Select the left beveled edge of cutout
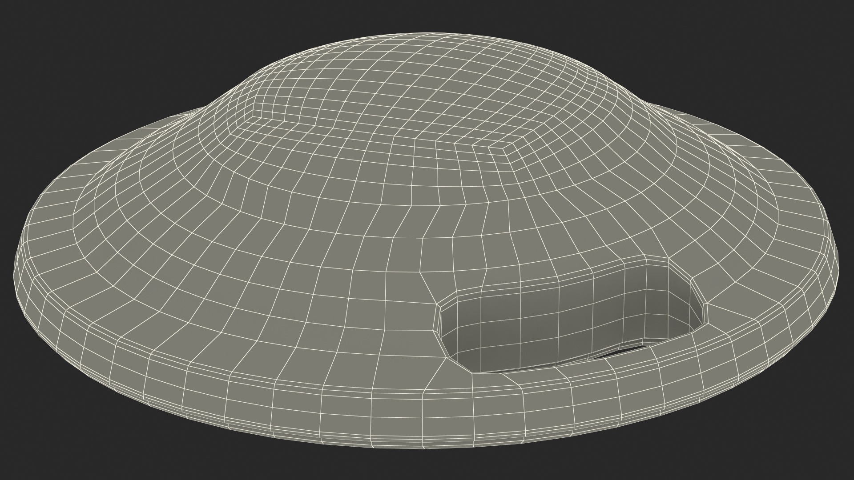The image size is (854, 480). [437, 318]
